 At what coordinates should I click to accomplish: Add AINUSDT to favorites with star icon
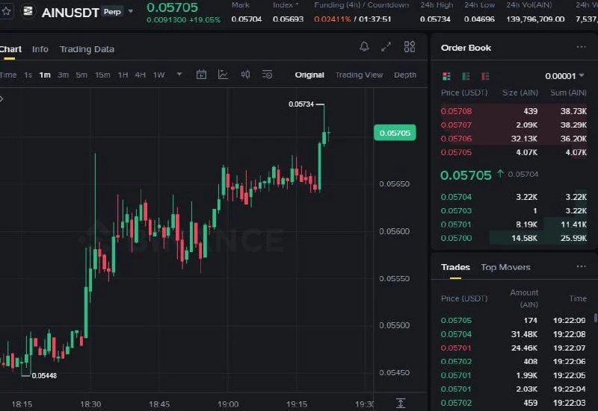point(6,11)
